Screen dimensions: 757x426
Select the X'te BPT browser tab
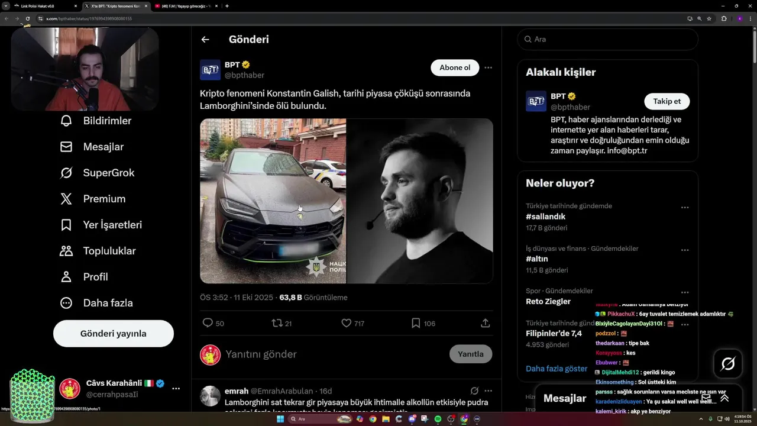point(116,6)
